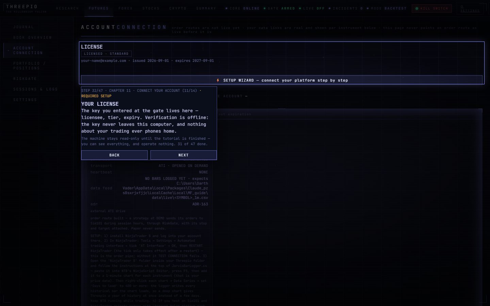Click the ATI · OPENED ON DEMAND transport value
490x306 pixels.
tap(183, 166)
